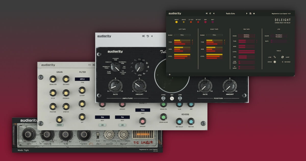
Task: Click the UNI button below Size dest
Action: (102, 125)
